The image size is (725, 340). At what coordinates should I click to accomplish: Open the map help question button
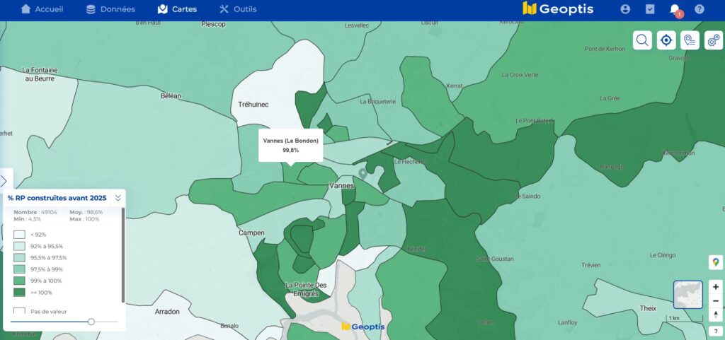716,331
